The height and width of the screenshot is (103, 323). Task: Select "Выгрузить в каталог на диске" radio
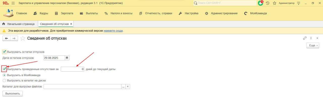coord(4,81)
